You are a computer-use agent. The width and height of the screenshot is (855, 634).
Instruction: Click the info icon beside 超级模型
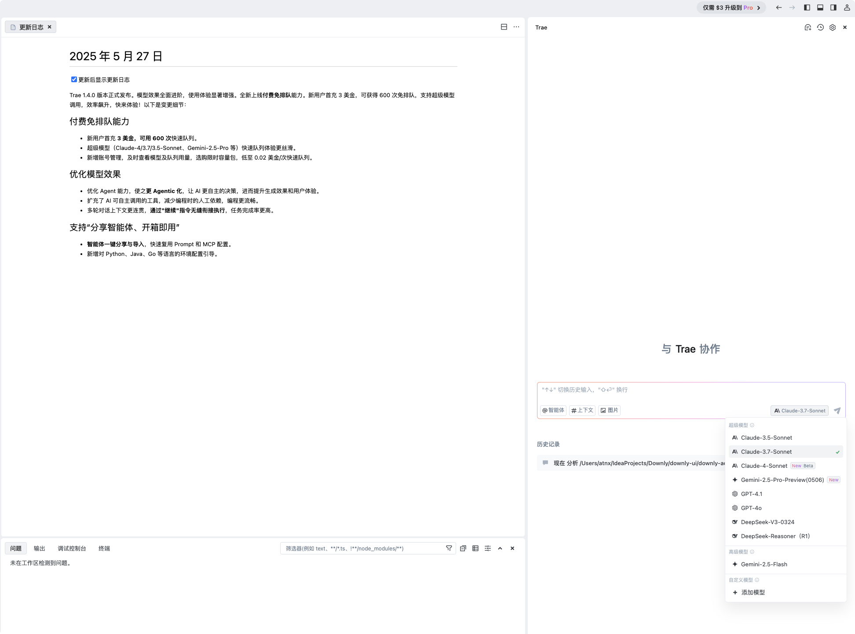click(x=752, y=425)
